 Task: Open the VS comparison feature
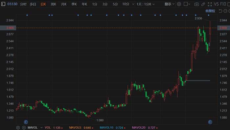tap(216, 4)
